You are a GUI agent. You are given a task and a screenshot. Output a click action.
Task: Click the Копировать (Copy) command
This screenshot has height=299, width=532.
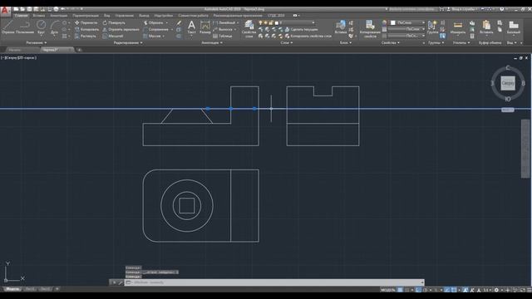point(86,30)
